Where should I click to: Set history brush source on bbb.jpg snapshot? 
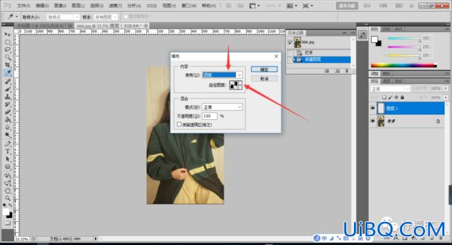(290, 42)
